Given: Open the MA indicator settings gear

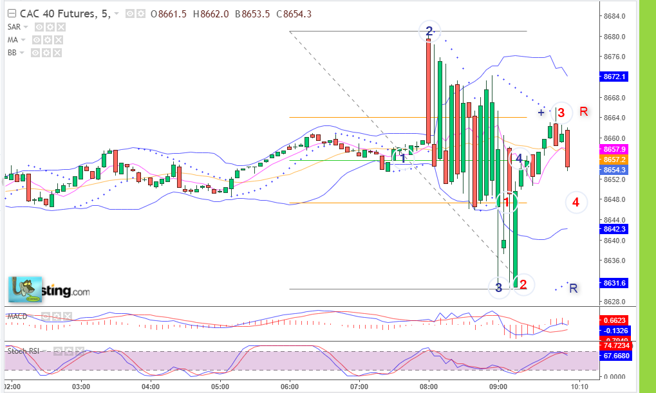Looking at the screenshot, I should (48, 40).
